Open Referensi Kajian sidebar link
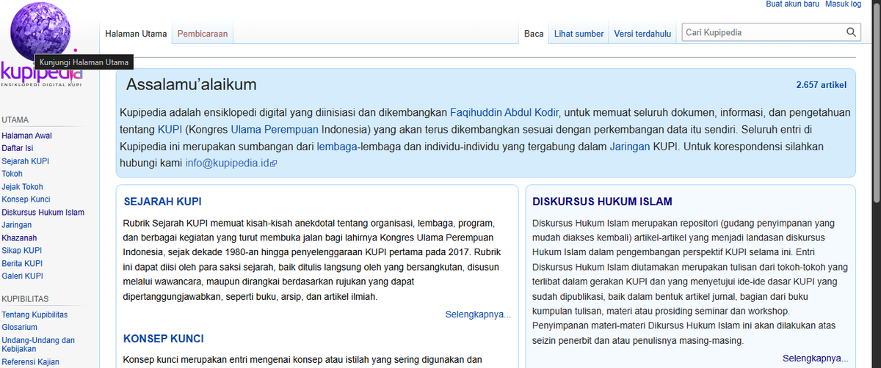Image resolution: width=881 pixels, height=368 pixels. coord(30,362)
